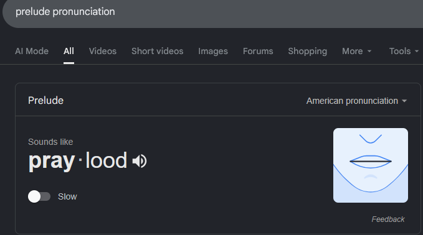The height and width of the screenshot is (235, 423).
Task: Click the Slow label text
Action: [x=67, y=197]
